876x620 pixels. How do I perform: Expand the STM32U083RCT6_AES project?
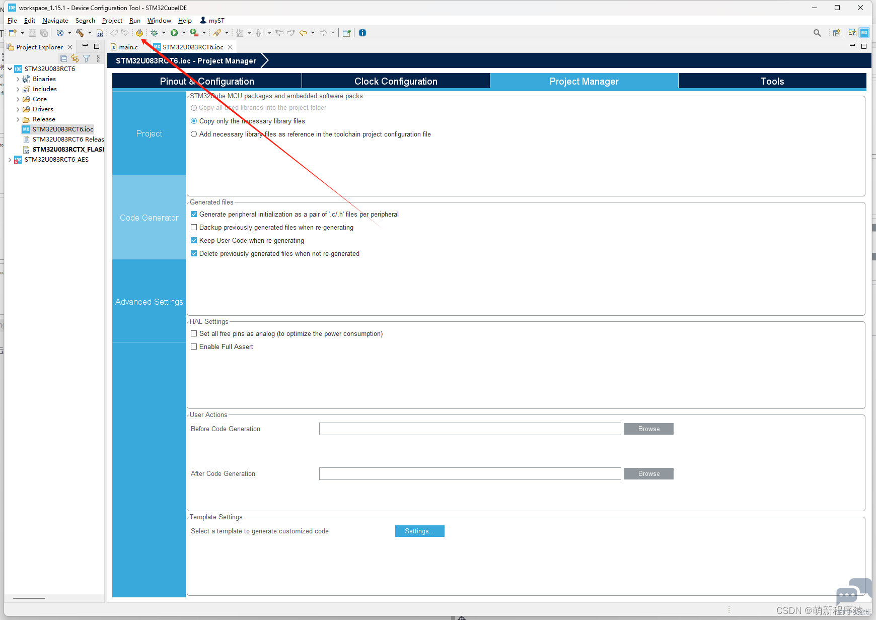(x=10, y=160)
